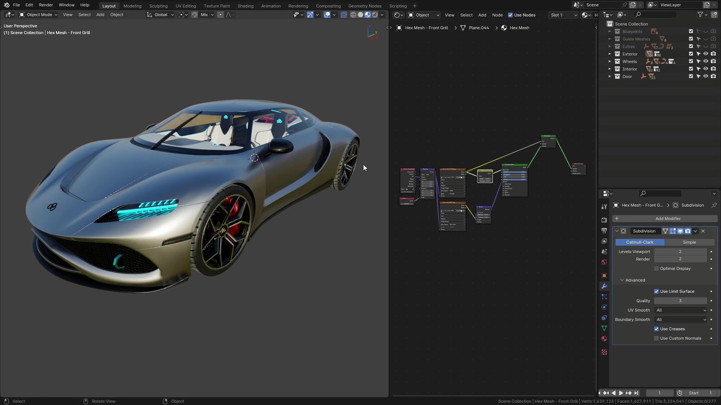This screenshot has height=405, width=721.
Task: Remove the Subdivision modifier
Action: tap(703, 231)
